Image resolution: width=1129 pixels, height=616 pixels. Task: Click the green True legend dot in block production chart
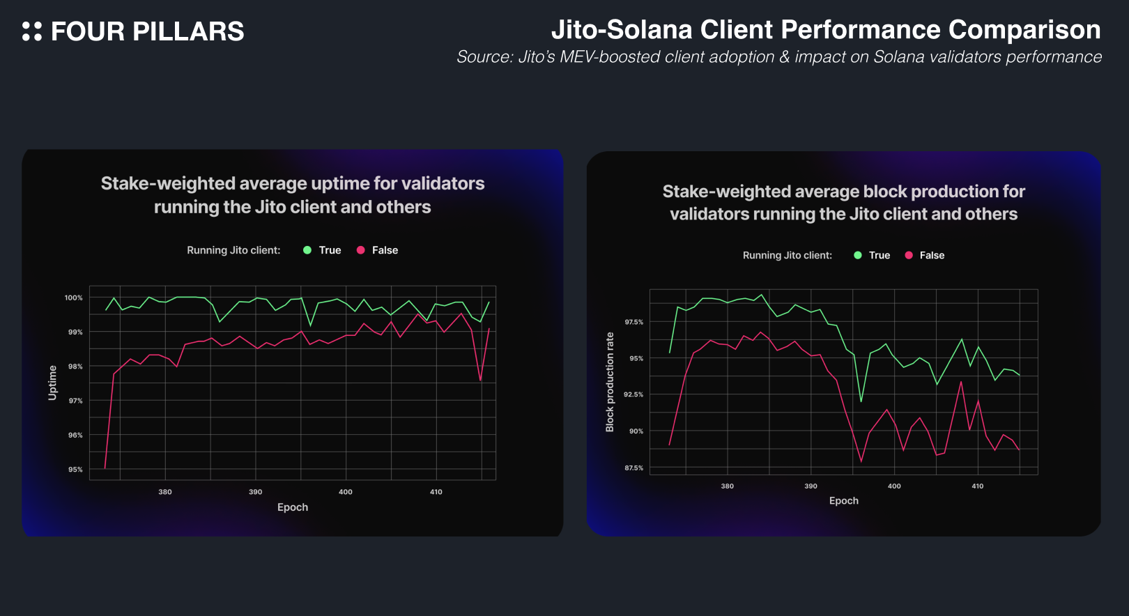click(x=858, y=255)
